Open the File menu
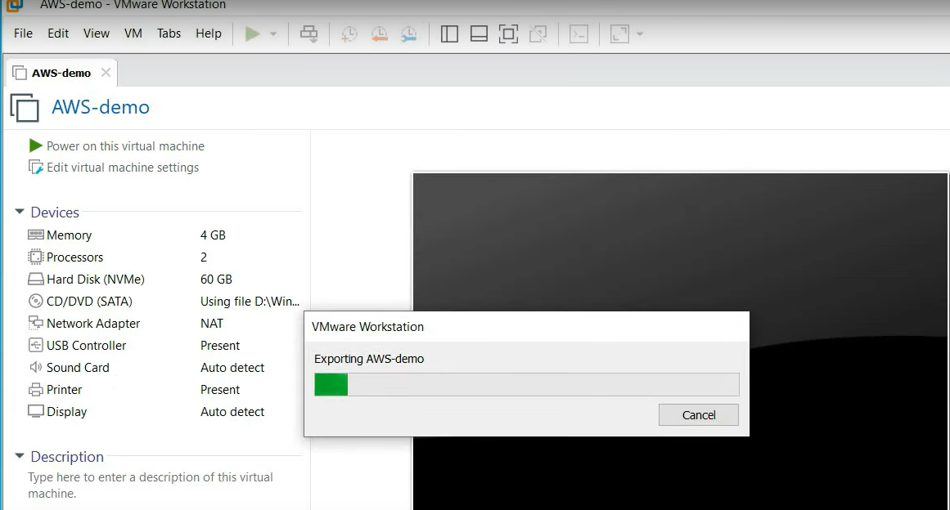Viewport: 950px width, 510px height. point(23,34)
